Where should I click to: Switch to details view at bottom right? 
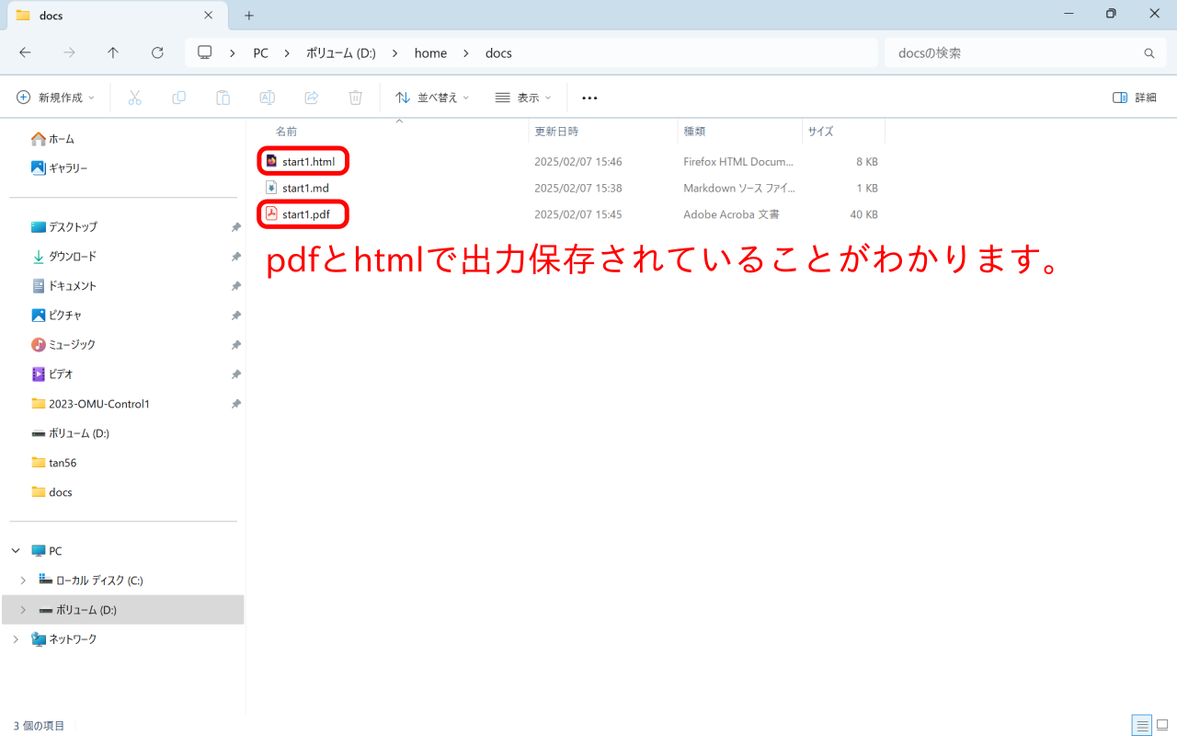[x=1142, y=725]
